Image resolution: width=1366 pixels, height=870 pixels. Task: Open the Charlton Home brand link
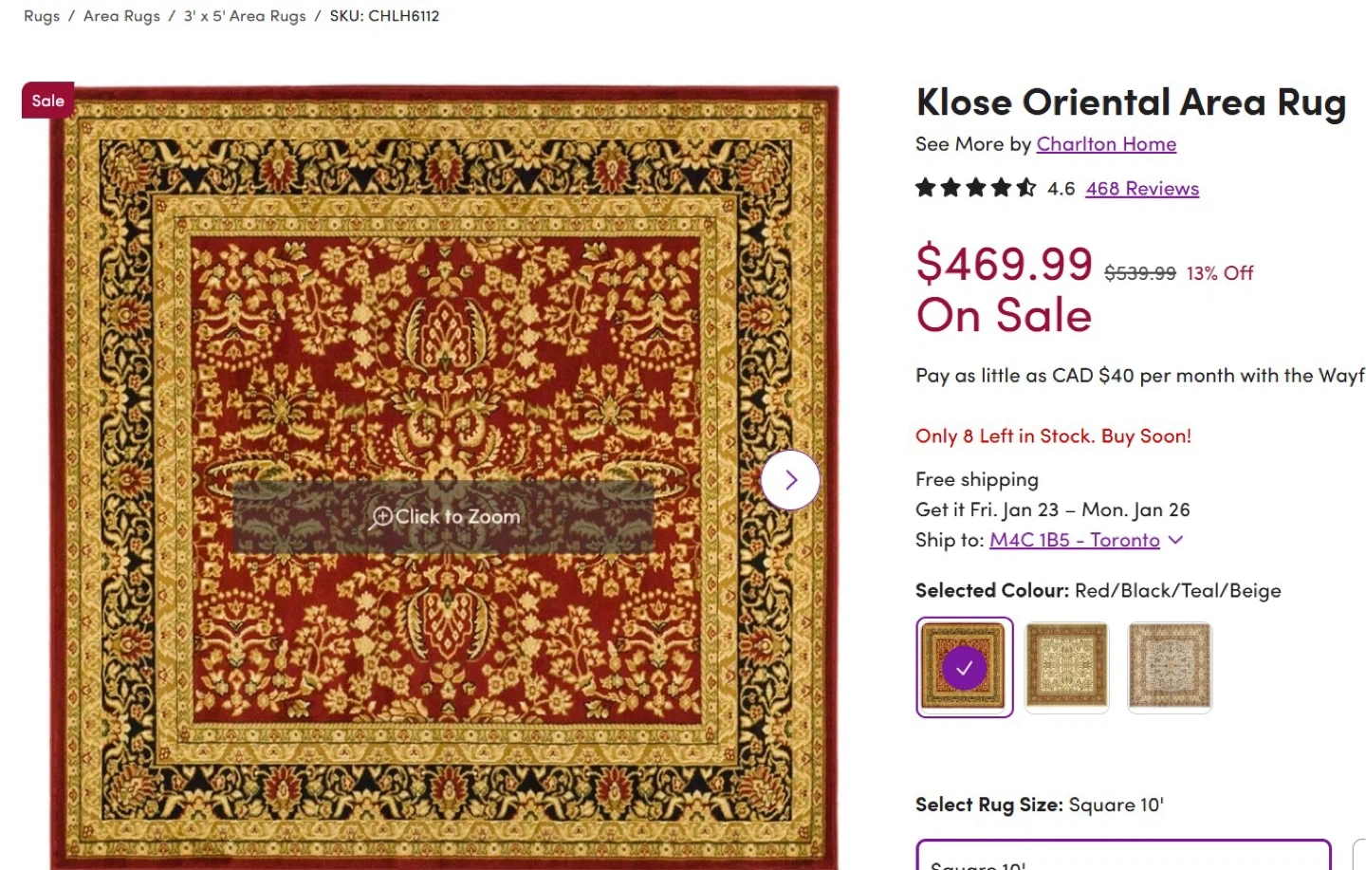tap(1106, 144)
